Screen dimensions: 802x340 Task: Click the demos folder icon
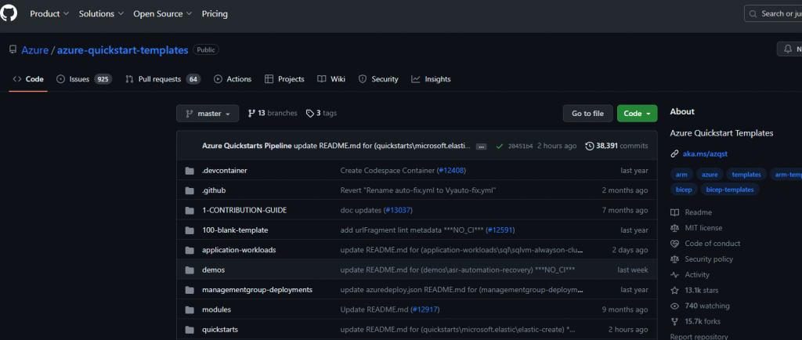tap(189, 269)
